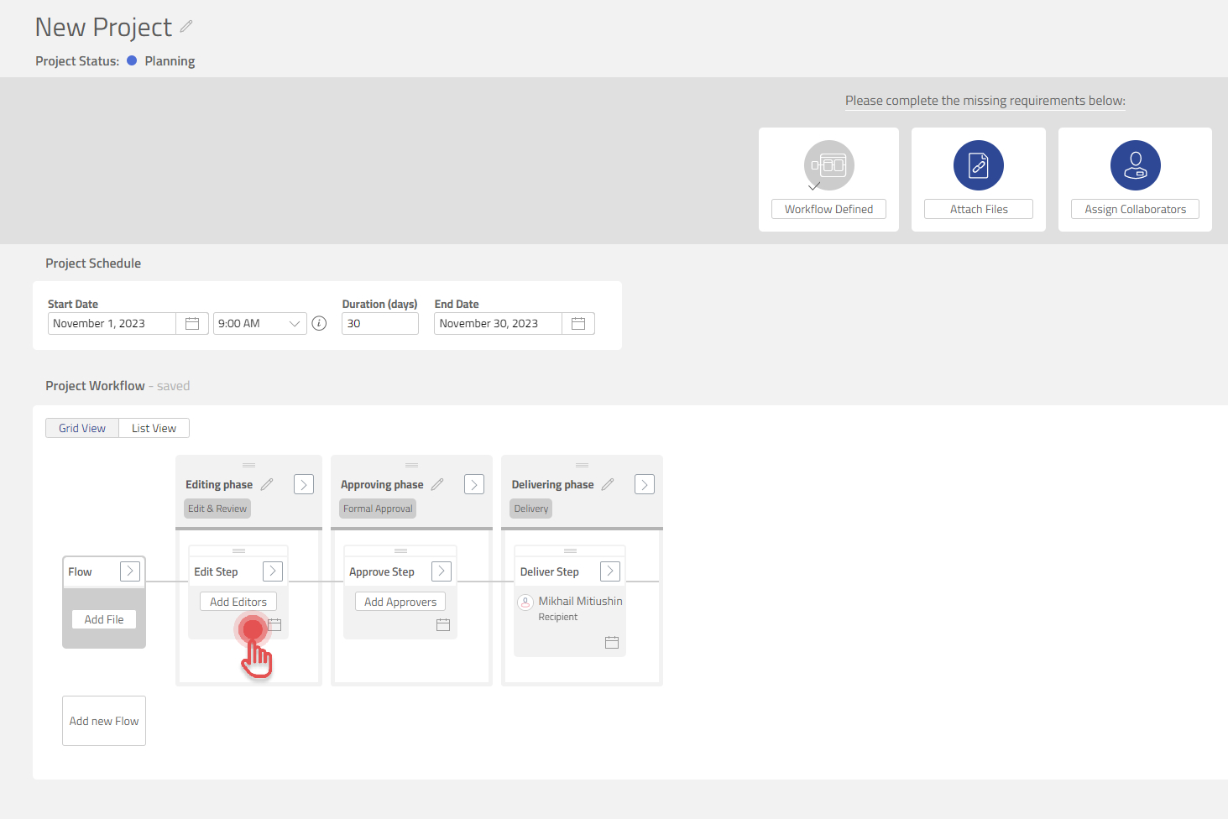1228x819 pixels.
Task: Click the start time info icon
Action: click(319, 324)
